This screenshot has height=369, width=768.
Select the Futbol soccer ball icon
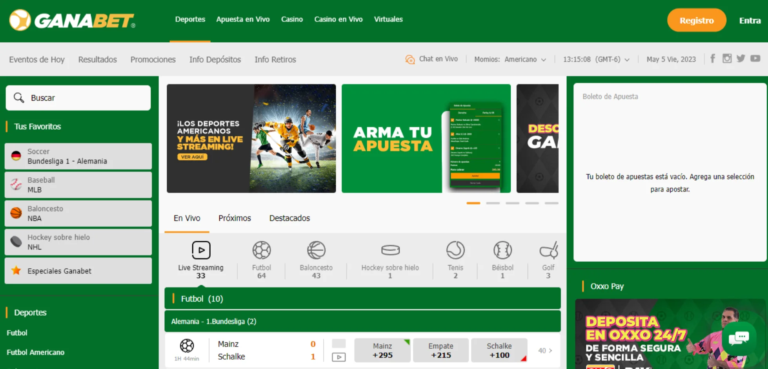pos(262,250)
